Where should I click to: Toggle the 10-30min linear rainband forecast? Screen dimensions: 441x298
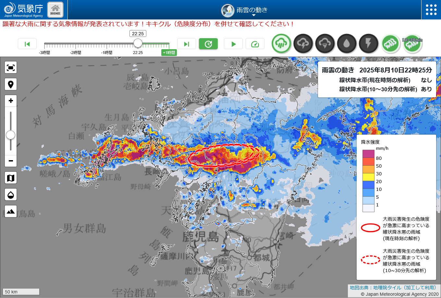pos(412,43)
